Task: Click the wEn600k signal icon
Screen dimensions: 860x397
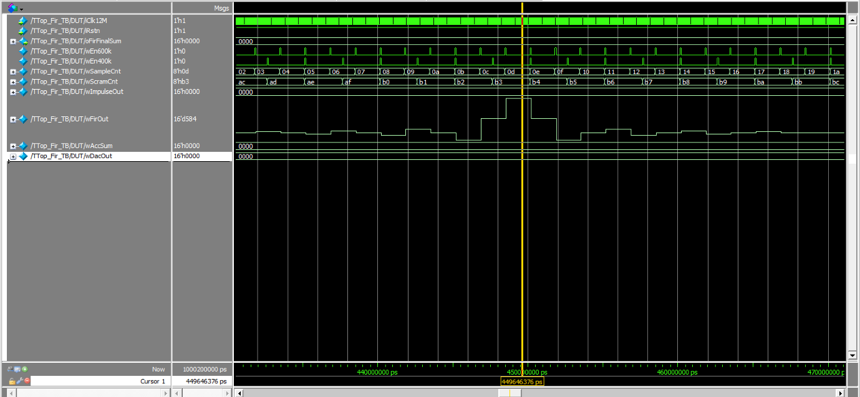Action: (23, 51)
